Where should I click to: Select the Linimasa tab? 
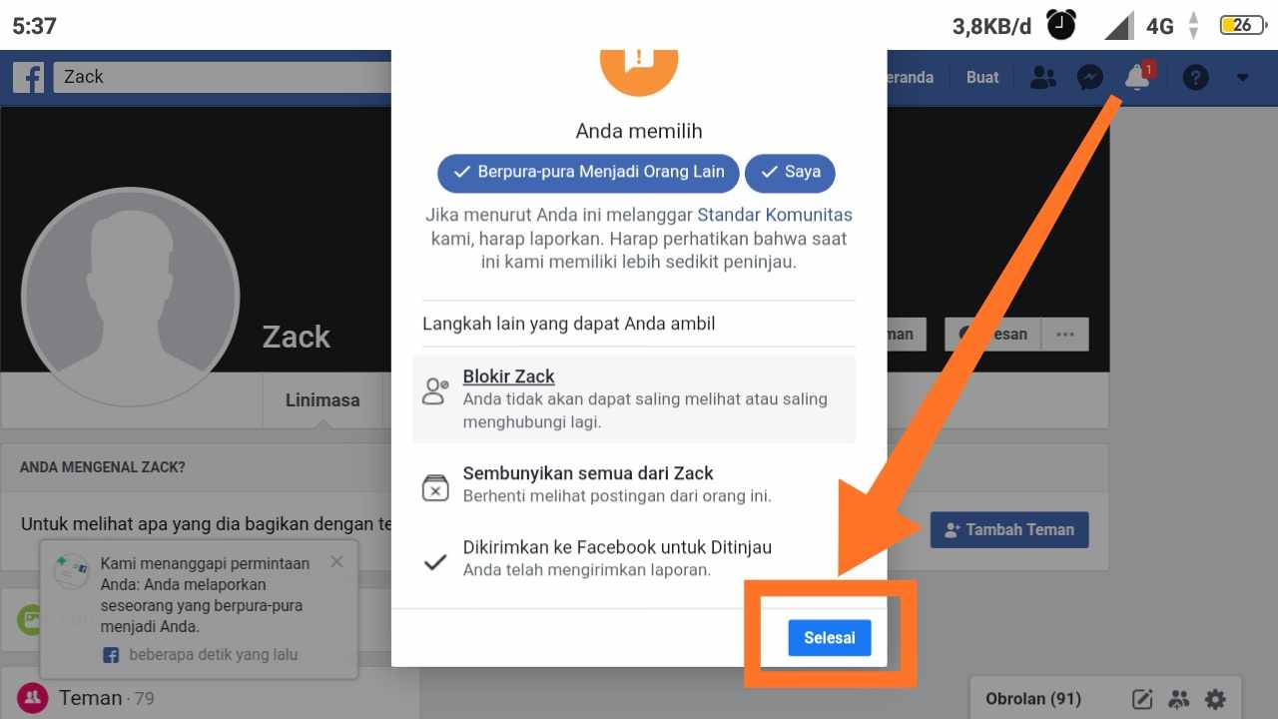[322, 399]
